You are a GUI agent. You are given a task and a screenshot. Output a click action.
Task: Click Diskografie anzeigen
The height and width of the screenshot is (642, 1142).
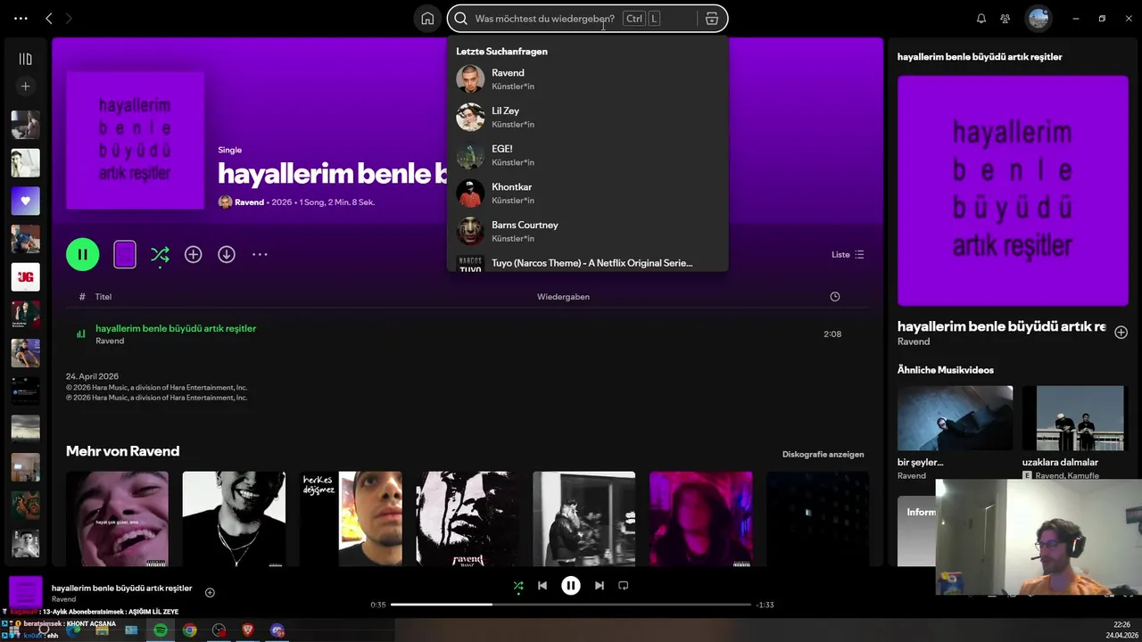point(823,454)
